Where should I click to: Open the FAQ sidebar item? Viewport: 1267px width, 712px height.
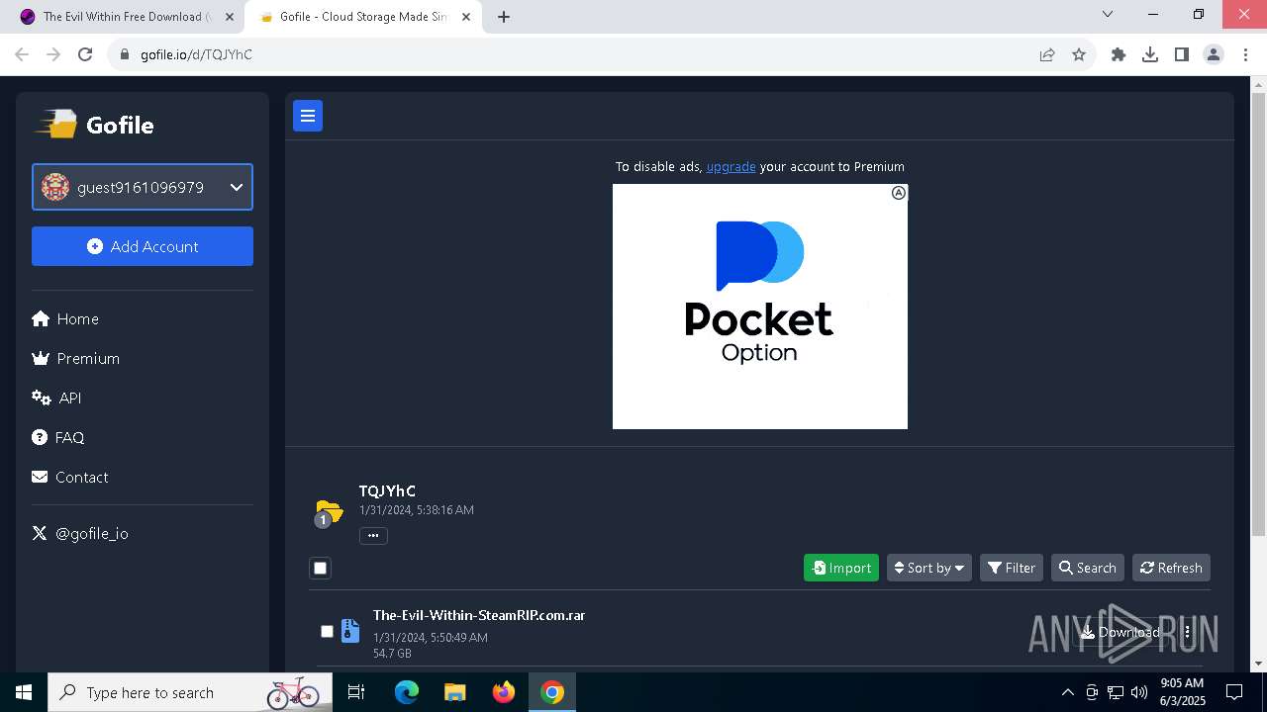(x=58, y=437)
